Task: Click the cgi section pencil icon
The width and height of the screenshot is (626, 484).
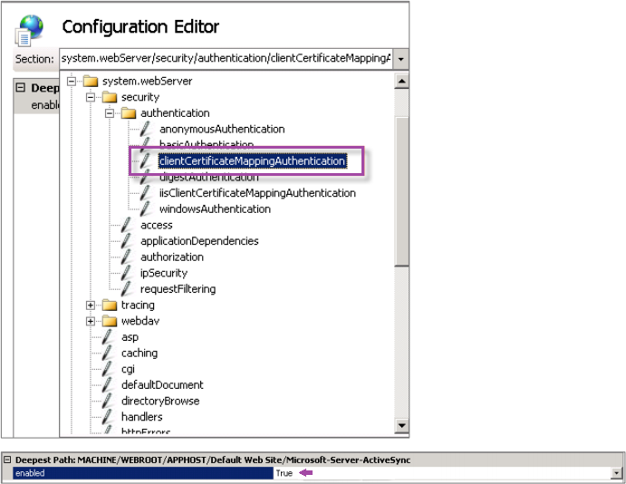Action: pos(107,369)
